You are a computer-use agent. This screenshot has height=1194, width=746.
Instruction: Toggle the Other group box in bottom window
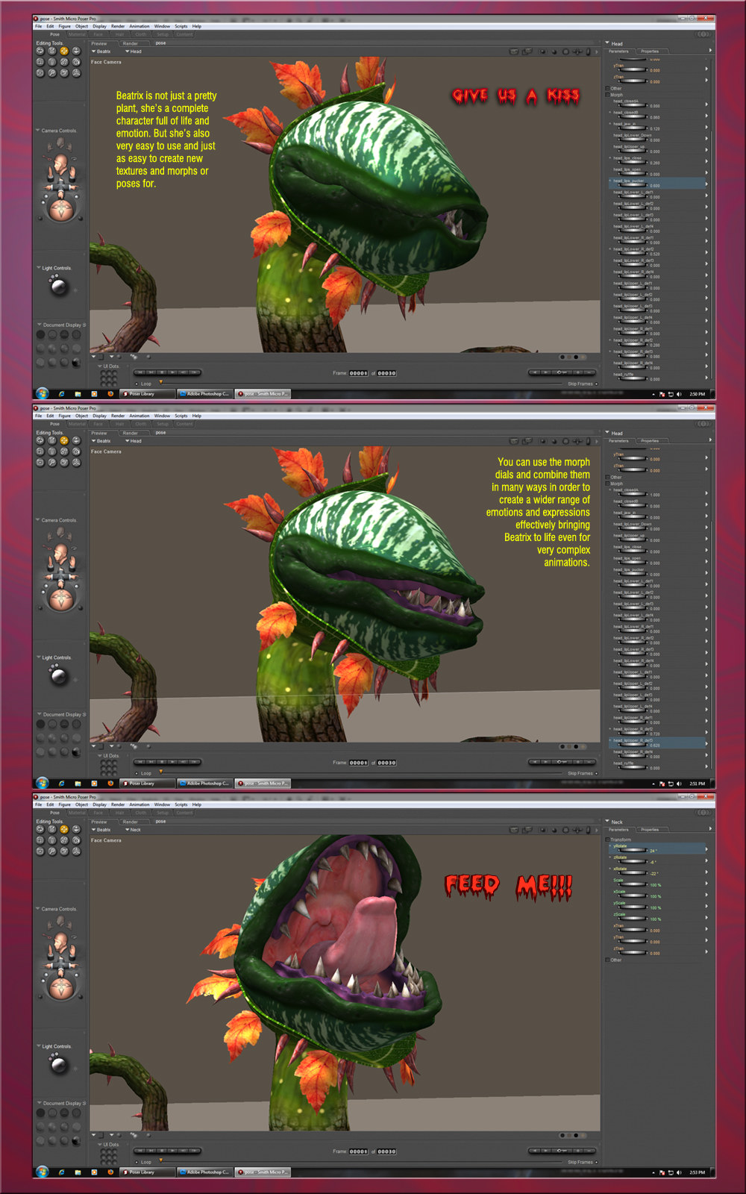(x=607, y=960)
